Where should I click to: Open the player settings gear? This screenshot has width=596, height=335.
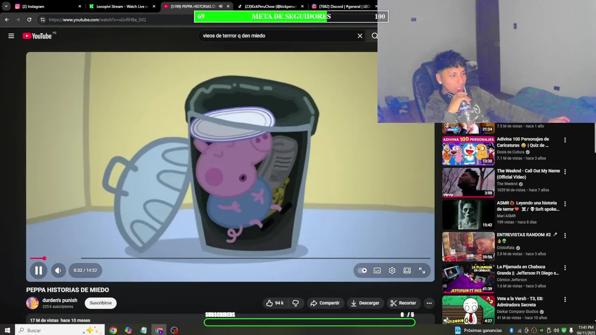point(392,270)
